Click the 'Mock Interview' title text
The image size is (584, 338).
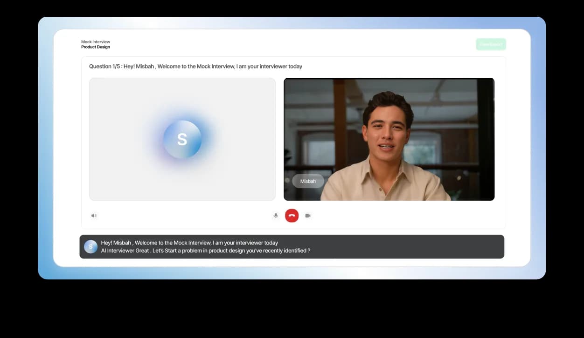click(96, 41)
